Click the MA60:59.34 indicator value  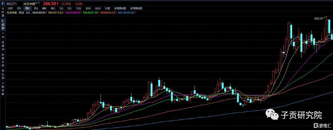coord(108,12)
